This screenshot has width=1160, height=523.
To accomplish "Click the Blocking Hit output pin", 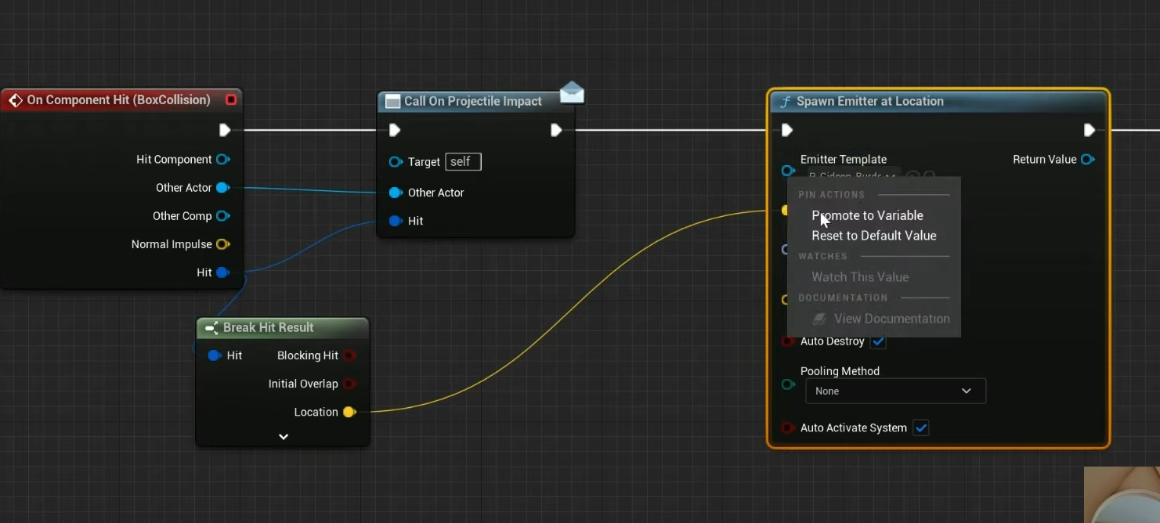I will tap(349, 355).
